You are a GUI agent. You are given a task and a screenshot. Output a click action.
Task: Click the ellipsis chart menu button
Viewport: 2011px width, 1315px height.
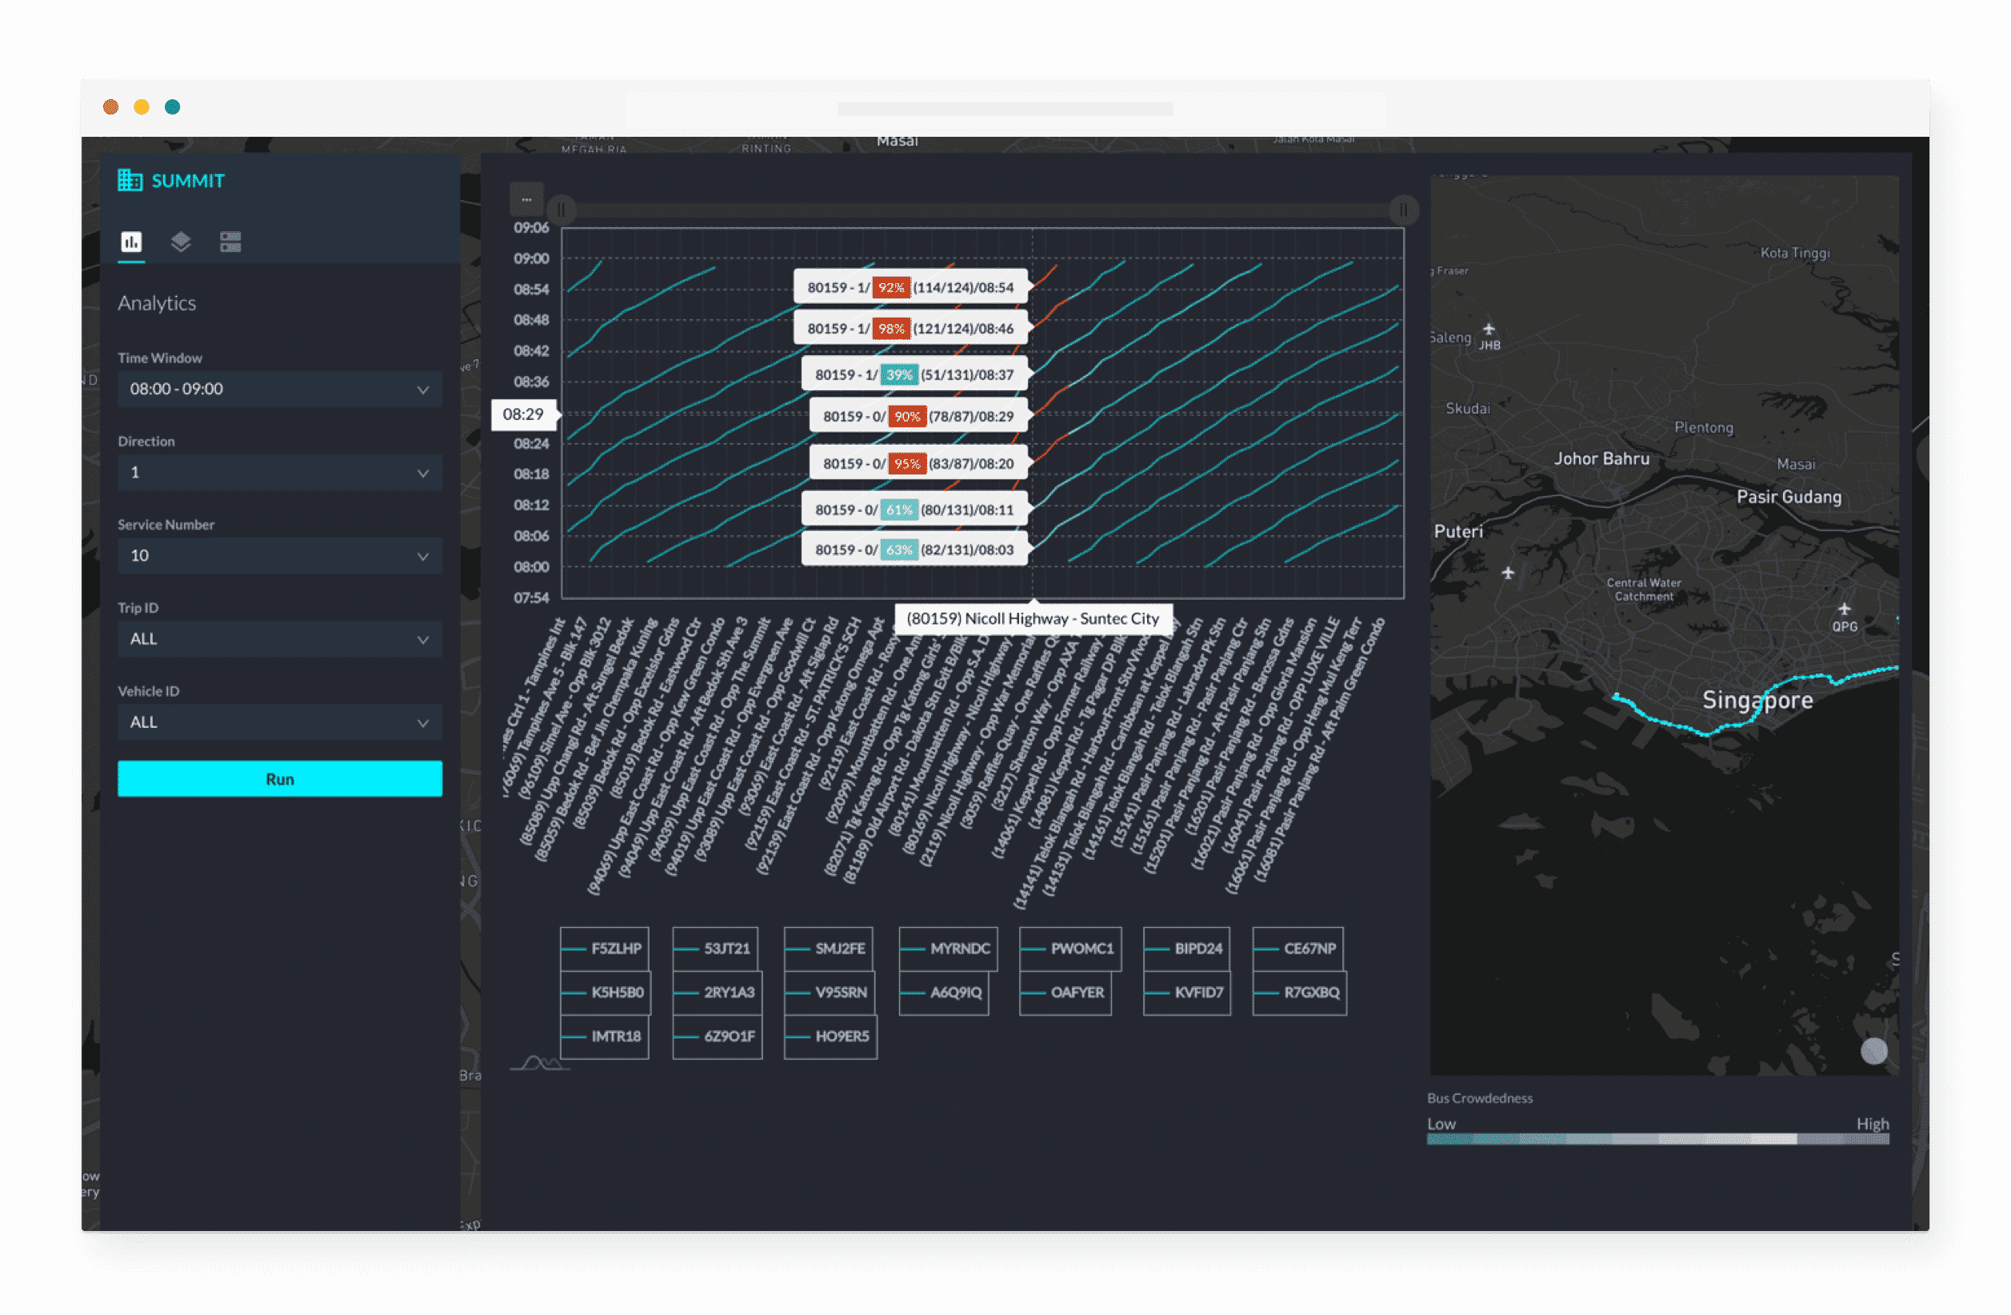(526, 199)
